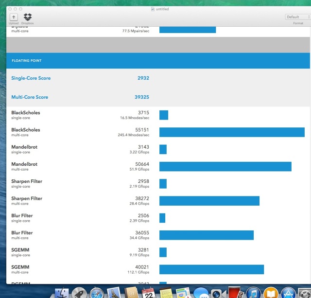Click the BlackScholes multi-core result bar

pos(232,132)
